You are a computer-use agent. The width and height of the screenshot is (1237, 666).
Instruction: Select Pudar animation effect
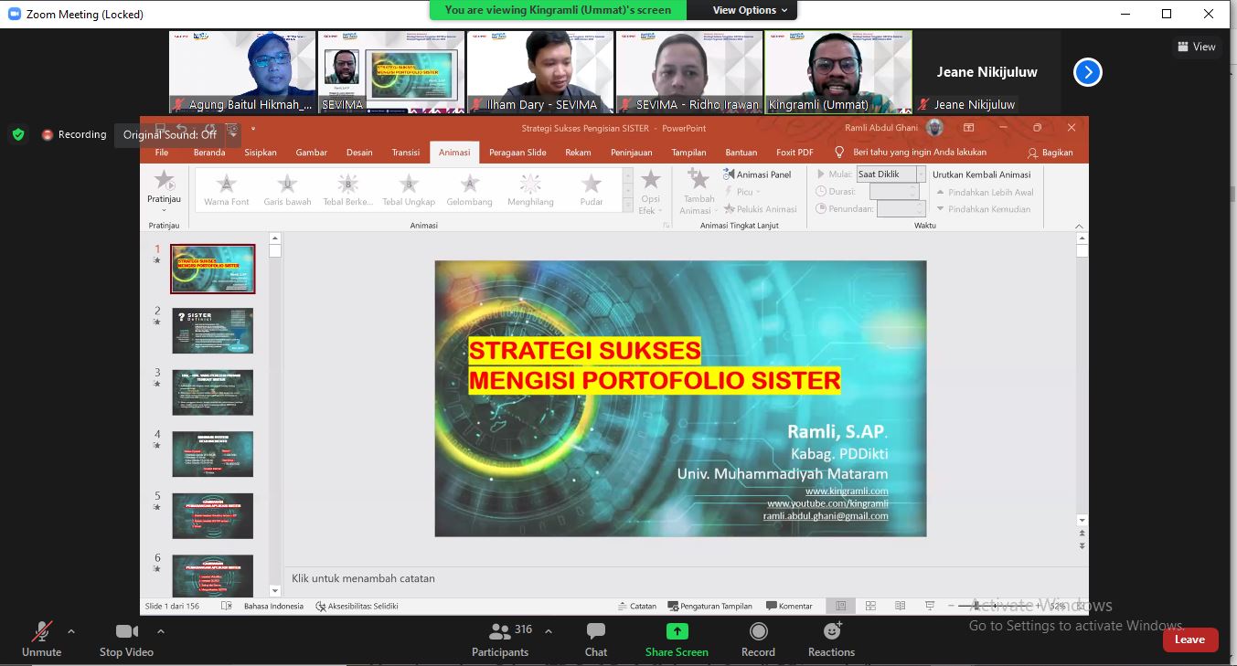pyautogui.click(x=592, y=189)
